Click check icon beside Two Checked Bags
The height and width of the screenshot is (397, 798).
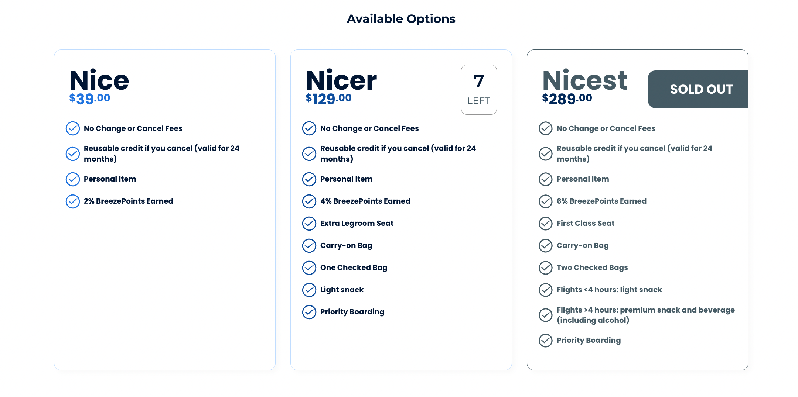pyautogui.click(x=546, y=268)
